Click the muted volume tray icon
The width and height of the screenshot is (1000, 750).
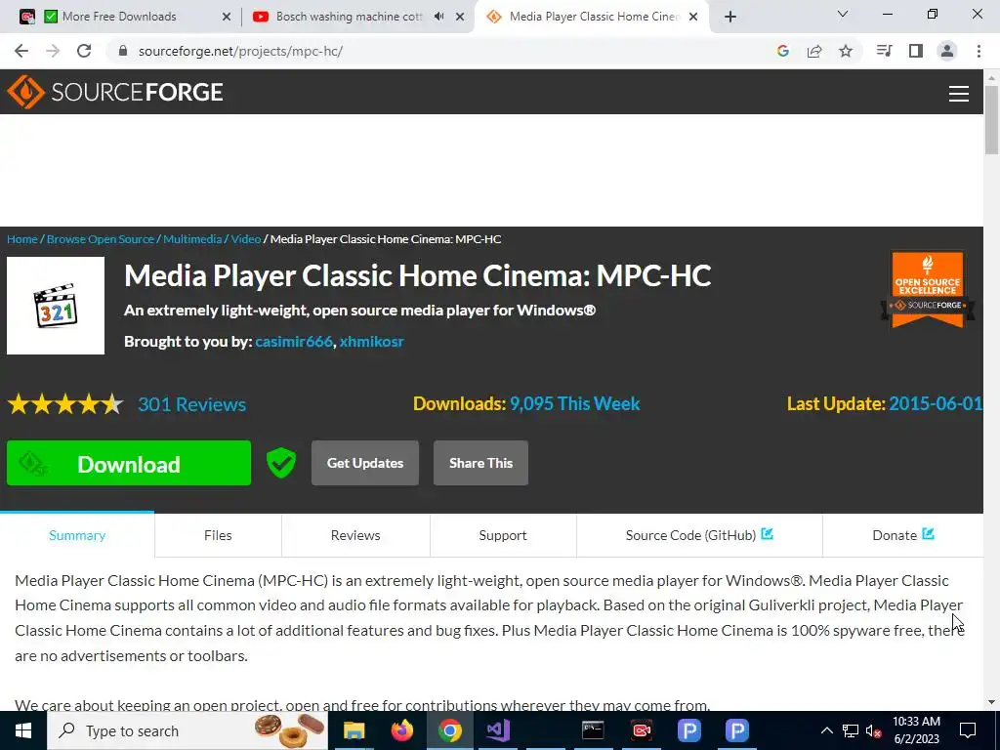pos(874,730)
